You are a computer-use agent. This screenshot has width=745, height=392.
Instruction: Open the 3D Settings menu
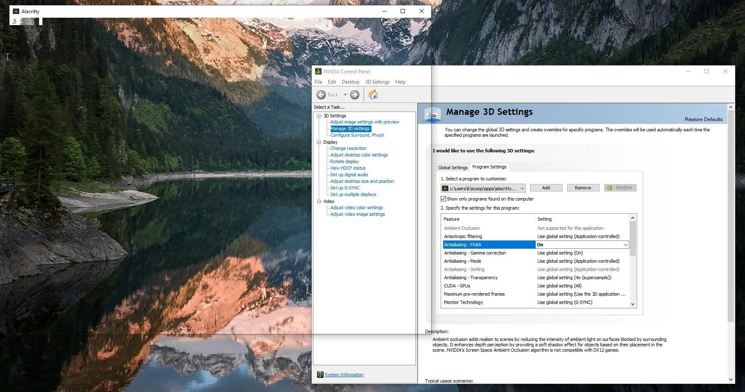(377, 82)
